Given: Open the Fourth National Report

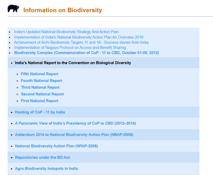Looking at the screenshot, I should pyautogui.click(x=41, y=81).
